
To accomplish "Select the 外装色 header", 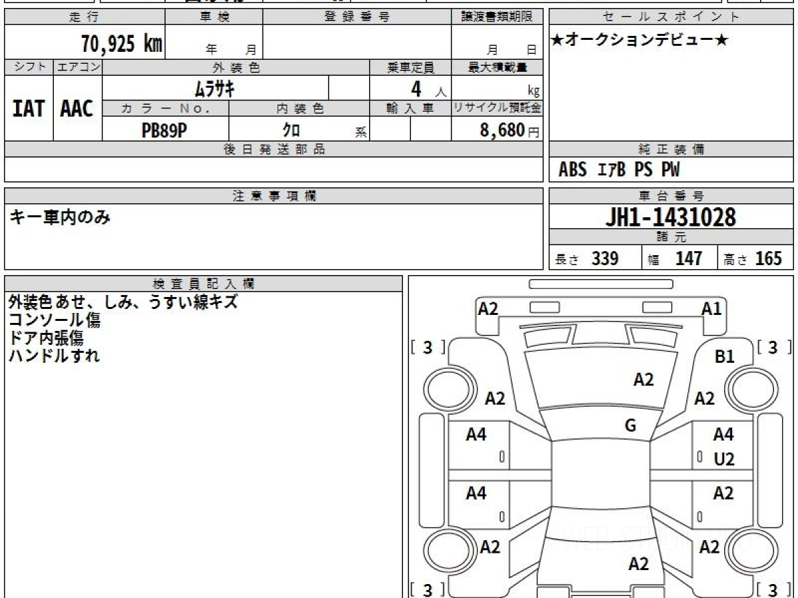I will 236,67.
